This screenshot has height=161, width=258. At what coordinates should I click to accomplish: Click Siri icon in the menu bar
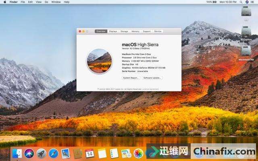point(247,2)
